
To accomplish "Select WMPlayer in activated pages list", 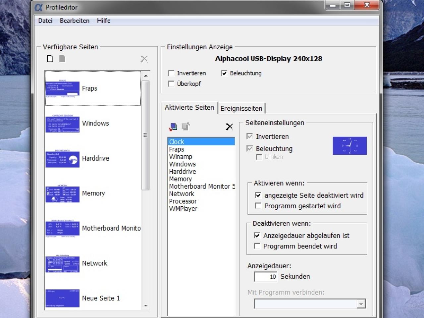I will [x=201, y=209].
